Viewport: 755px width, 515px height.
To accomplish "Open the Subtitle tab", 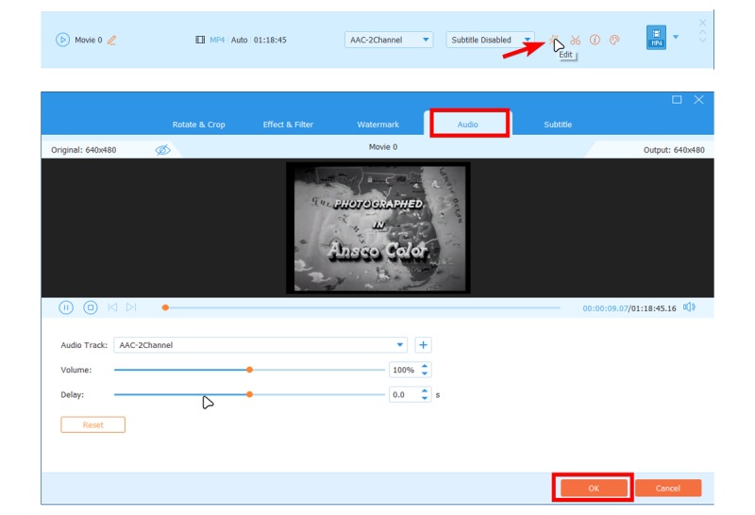I will 558,125.
